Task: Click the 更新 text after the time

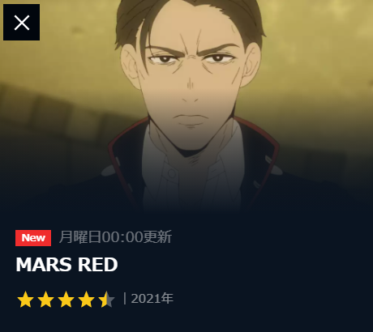Action: (157, 237)
